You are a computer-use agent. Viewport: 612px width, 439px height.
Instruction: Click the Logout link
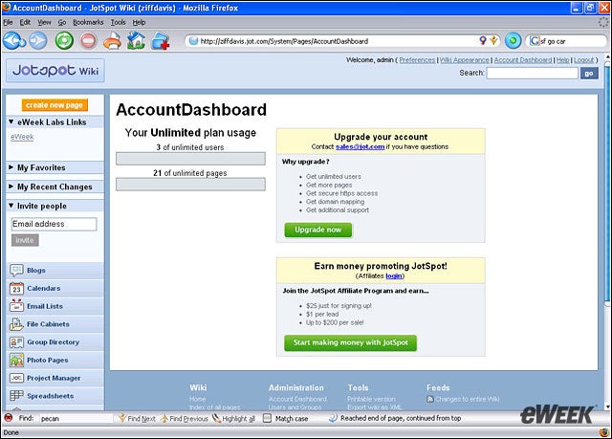pyautogui.click(x=583, y=60)
